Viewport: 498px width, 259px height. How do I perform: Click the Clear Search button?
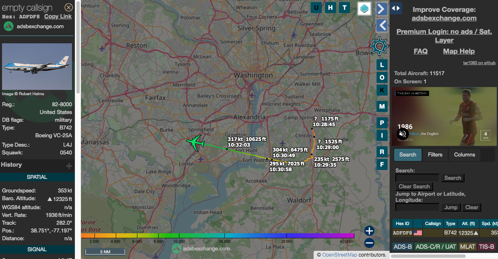pos(414,187)
